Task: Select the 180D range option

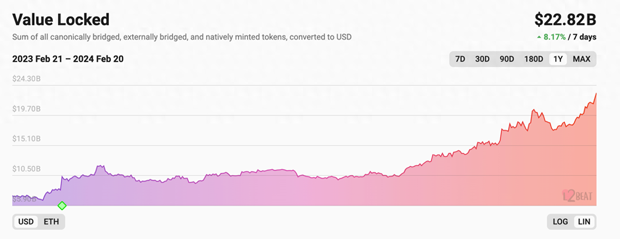Action: 534,59
